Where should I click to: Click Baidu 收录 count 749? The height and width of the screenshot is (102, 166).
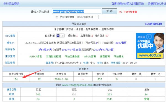(38, 94)
